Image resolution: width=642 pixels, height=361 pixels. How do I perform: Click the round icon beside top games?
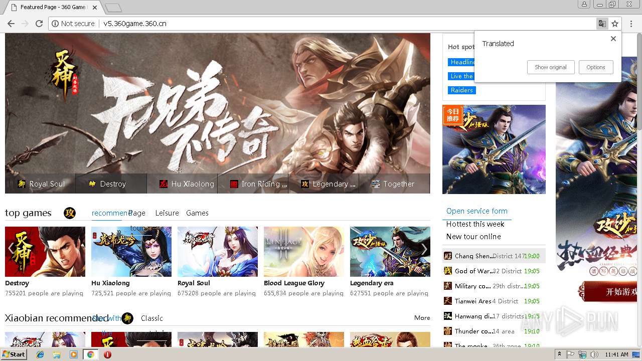click(70, 213)
